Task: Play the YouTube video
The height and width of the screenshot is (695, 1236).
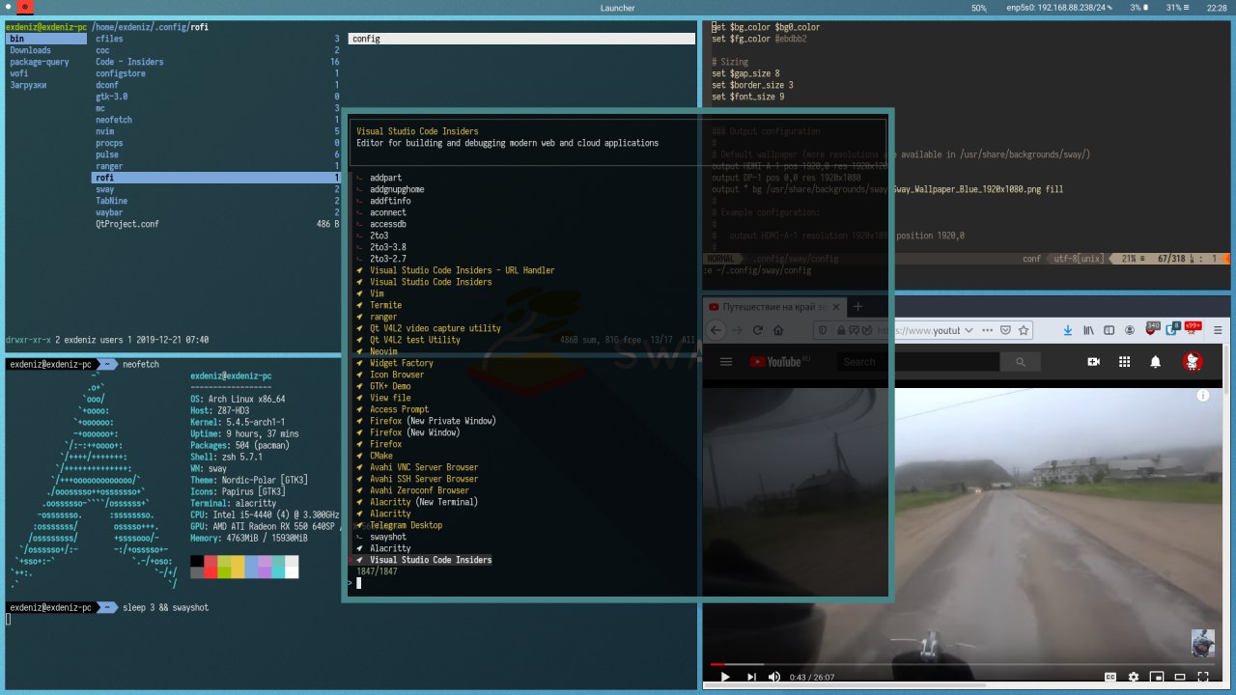Action: [725, 678]
